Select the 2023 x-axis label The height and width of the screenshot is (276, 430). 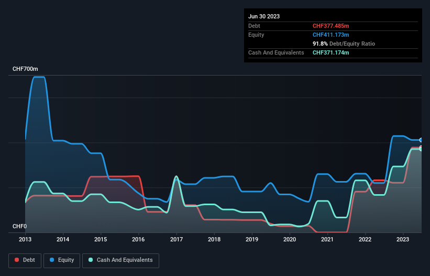403,239
